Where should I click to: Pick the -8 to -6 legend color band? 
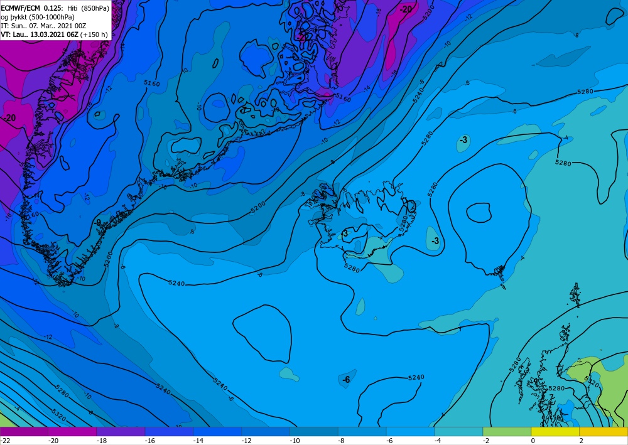362,432
